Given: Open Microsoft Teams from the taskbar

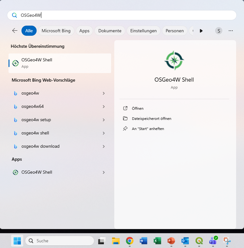Looking at the screenshot, I should point(213,241).
